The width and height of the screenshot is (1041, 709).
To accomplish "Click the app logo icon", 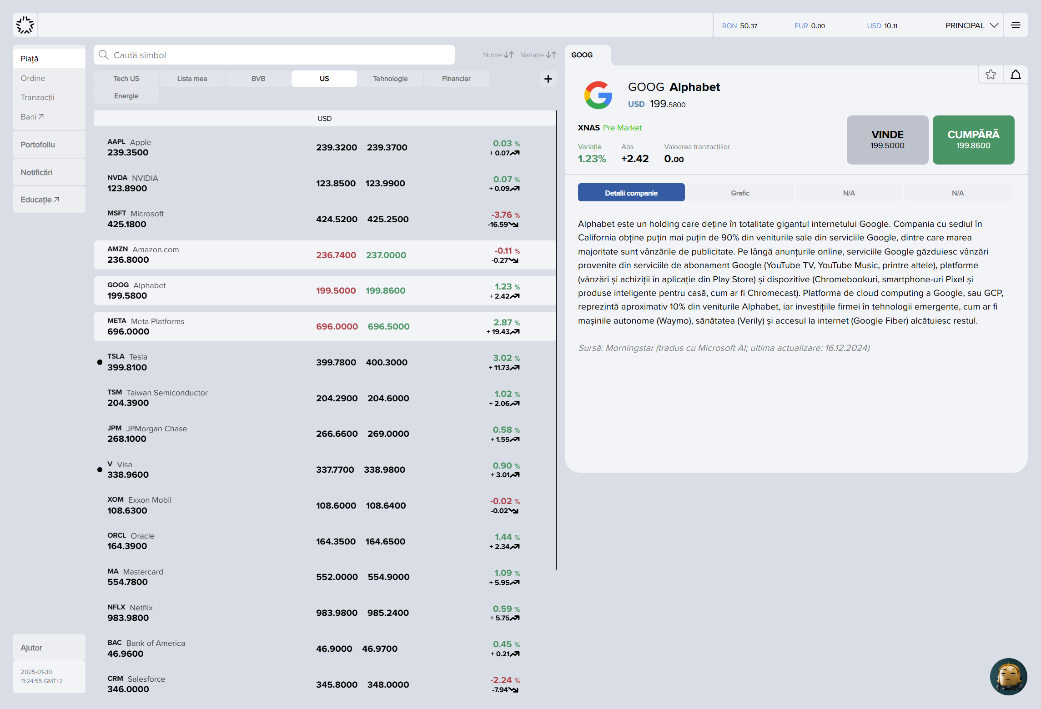I will tap(25, 25).
